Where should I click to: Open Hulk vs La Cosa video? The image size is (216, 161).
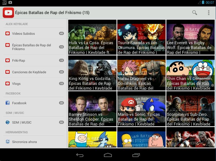pos(92,37)
